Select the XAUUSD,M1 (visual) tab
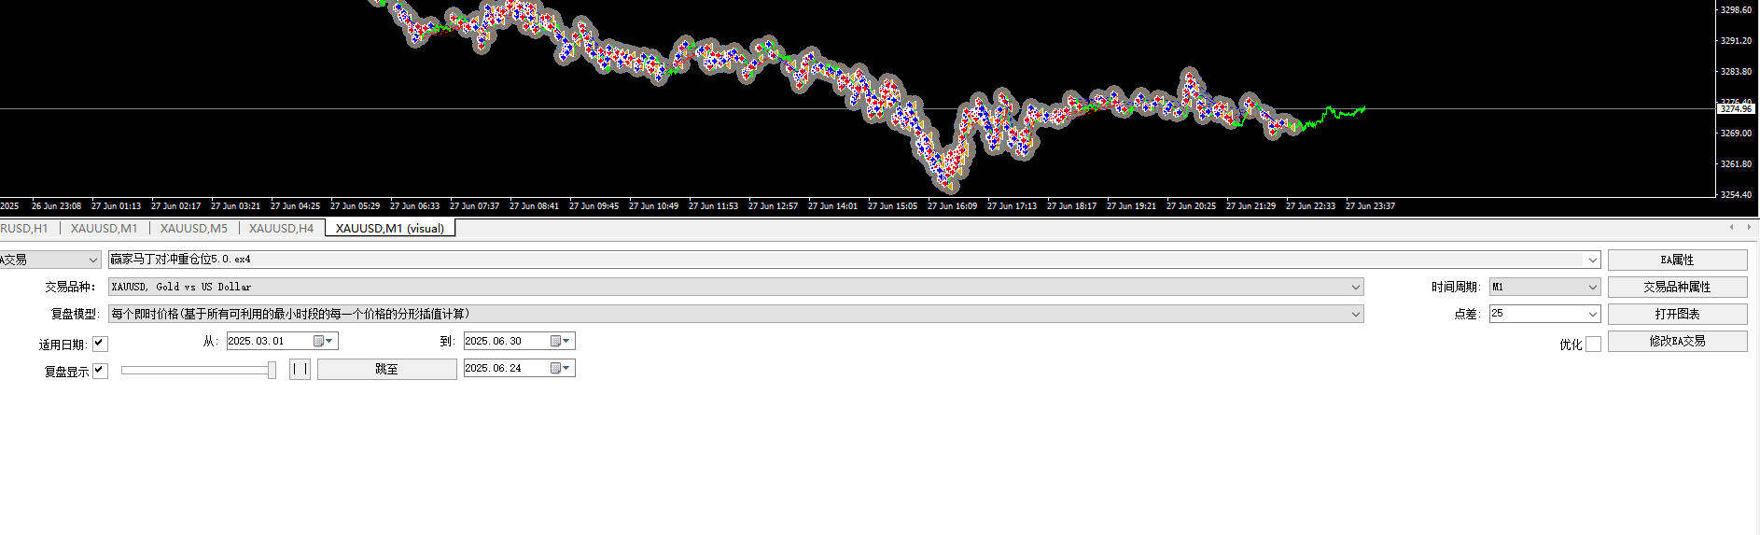This screenshot has height=535, width=1760. click(390, 228)
